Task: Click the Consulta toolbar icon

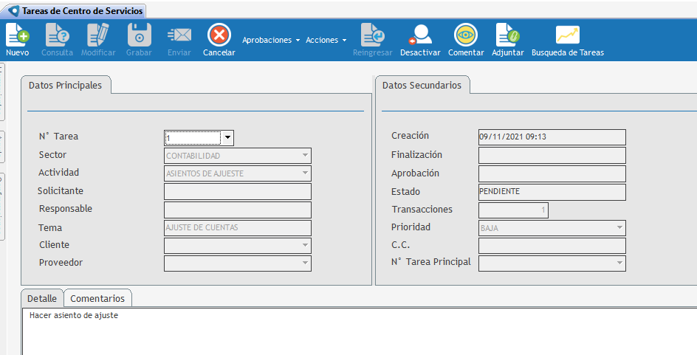Action: [x=57, y=35]
